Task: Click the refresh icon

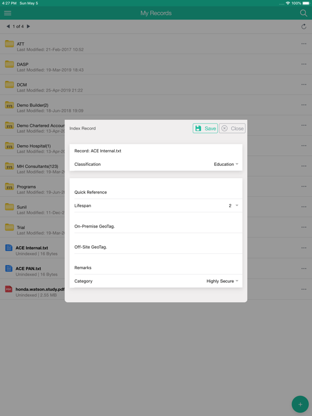Action: coord(304,27)
